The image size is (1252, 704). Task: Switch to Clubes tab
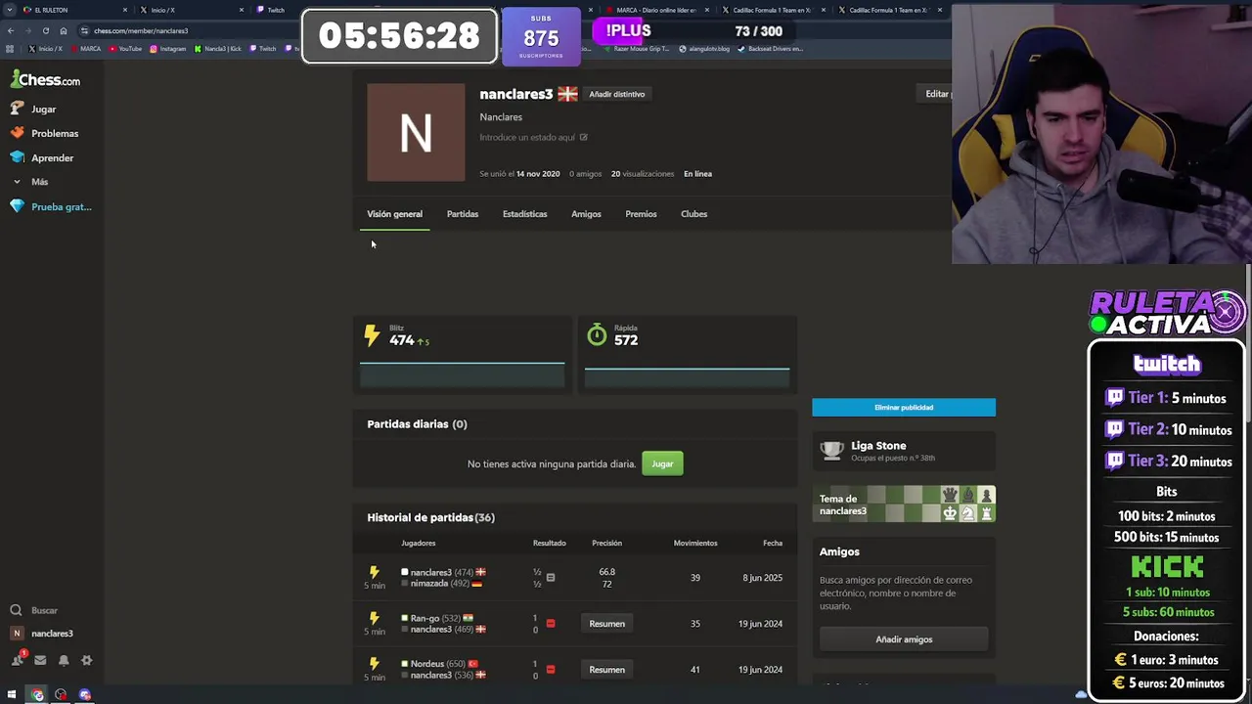point(693,214)
